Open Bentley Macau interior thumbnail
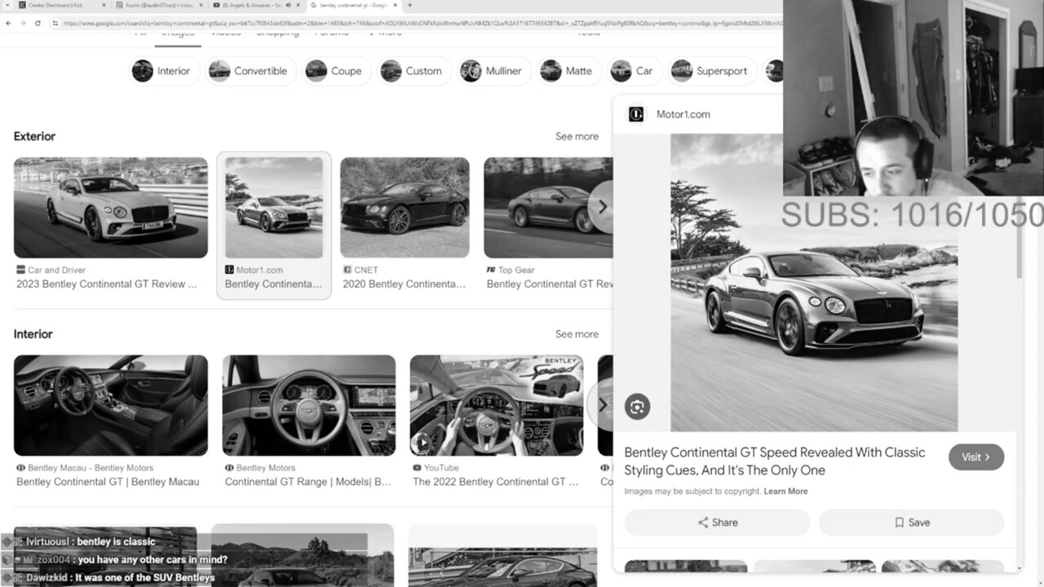The height and width of the screenshot is (587, 1044). (111, 405)
